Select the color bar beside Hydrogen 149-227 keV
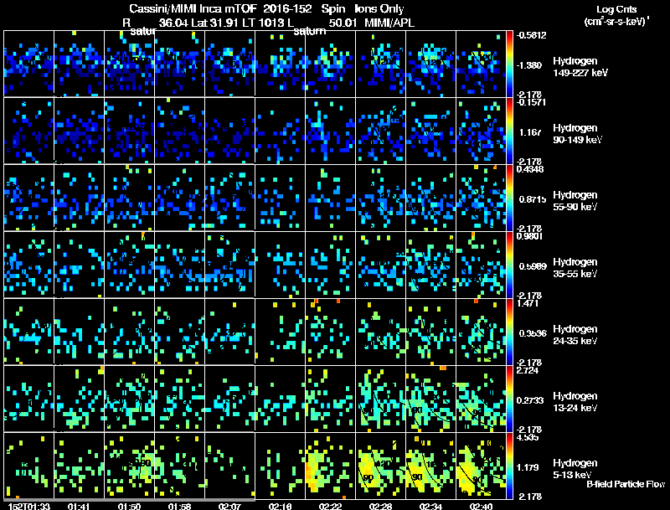 tap(509, 64)
